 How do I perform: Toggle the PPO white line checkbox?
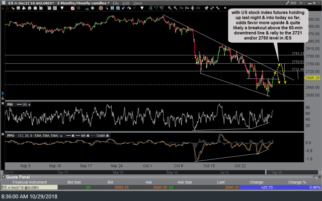[73, 136]
